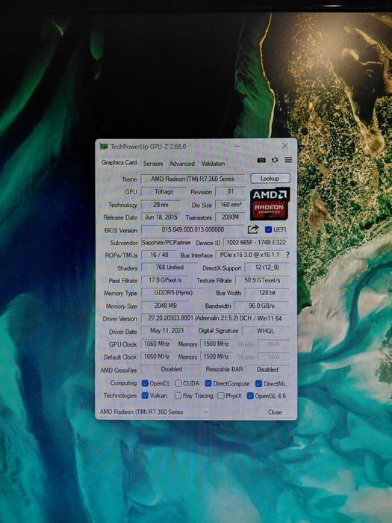
Task: Toggle the UEFI checkbox
Action: 268,229
